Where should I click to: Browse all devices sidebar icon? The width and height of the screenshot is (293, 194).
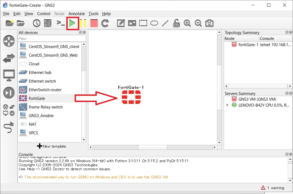point(9,110)
